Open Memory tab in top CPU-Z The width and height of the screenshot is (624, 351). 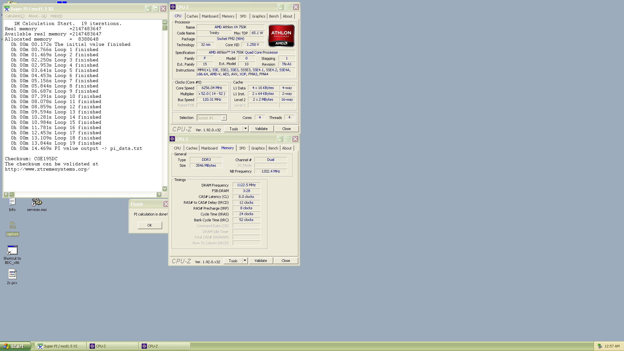tap(228, 16)
